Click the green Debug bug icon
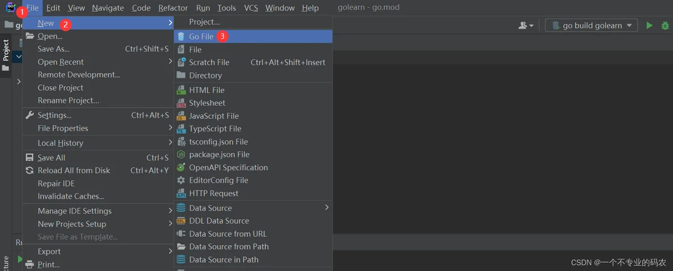673x271 pixels. click(x=665, y=25)
